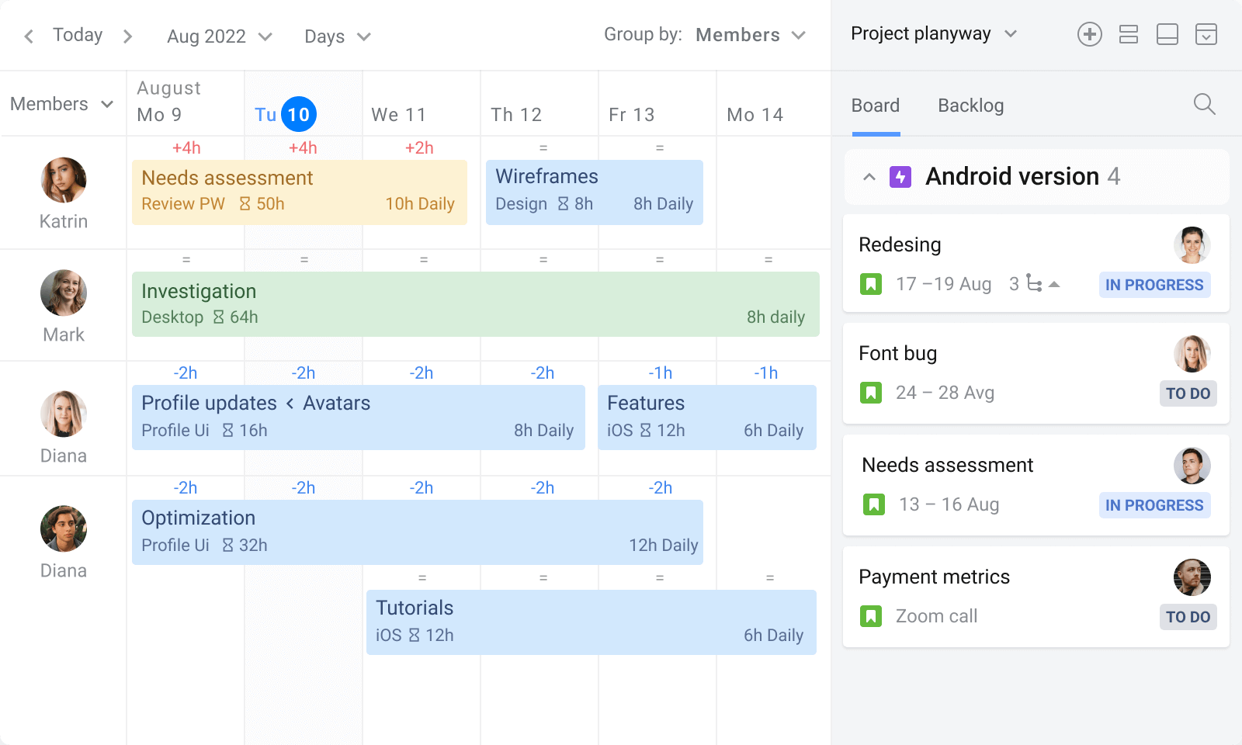Image resolution: width=1242 pixels, height=745 pixels.
Task: Open the Aug 2022 month picker
Action: point(219,36)
